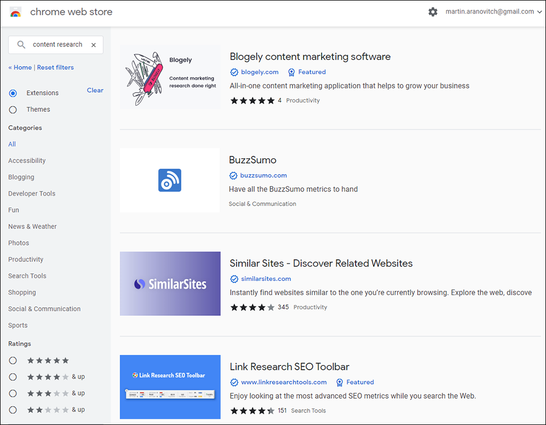Select the Photos category
This screenshot has width=546, height=425.
[19, 243]
